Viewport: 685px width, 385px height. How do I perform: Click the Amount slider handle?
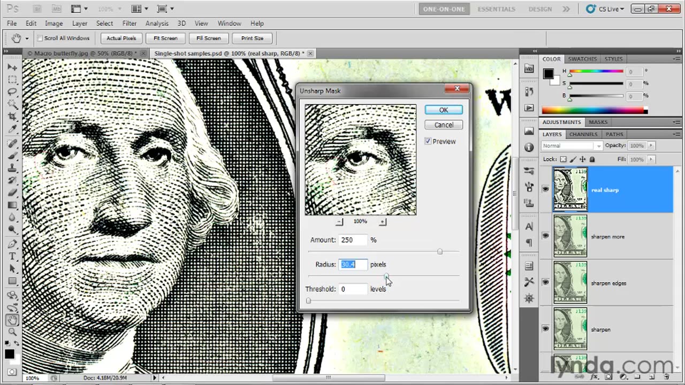[x=440, y=251]
